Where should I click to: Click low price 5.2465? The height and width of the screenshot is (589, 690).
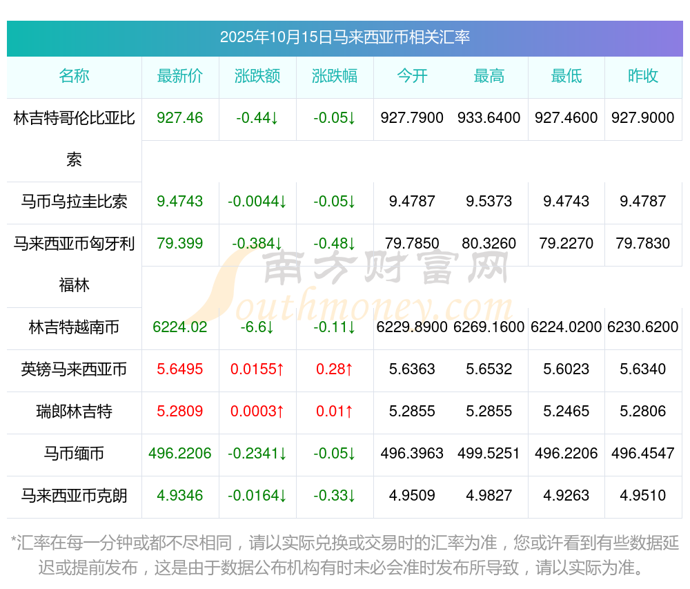[x=566, y=411]
